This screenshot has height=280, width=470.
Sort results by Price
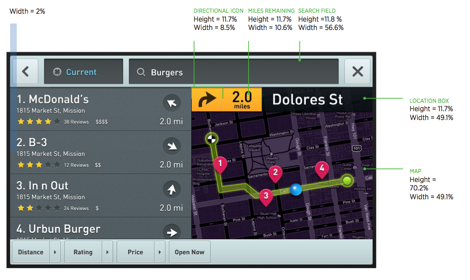(135, 252)
